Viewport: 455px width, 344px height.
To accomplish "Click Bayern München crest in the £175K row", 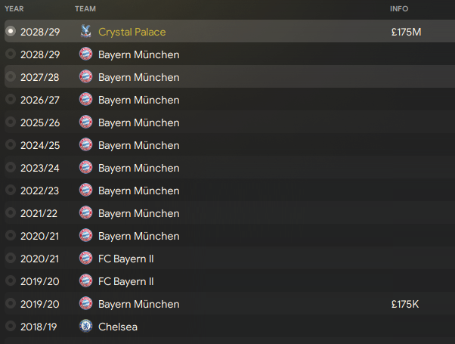I will [x=86, y=304].
